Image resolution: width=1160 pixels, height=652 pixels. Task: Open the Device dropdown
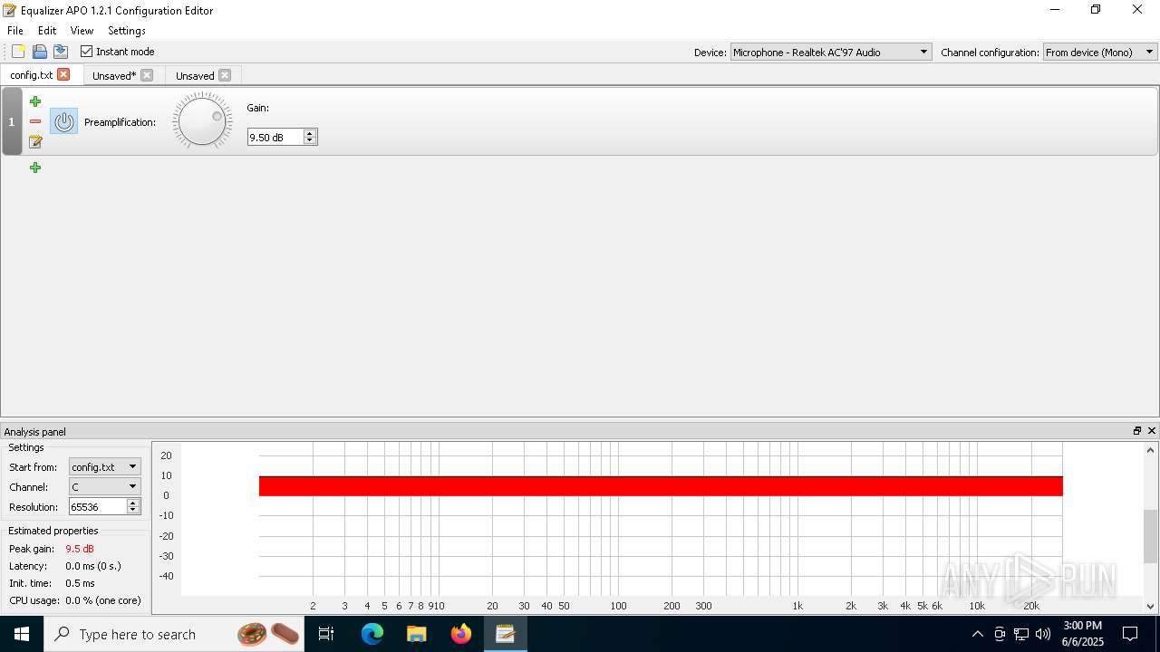click(x=831, y=53)
